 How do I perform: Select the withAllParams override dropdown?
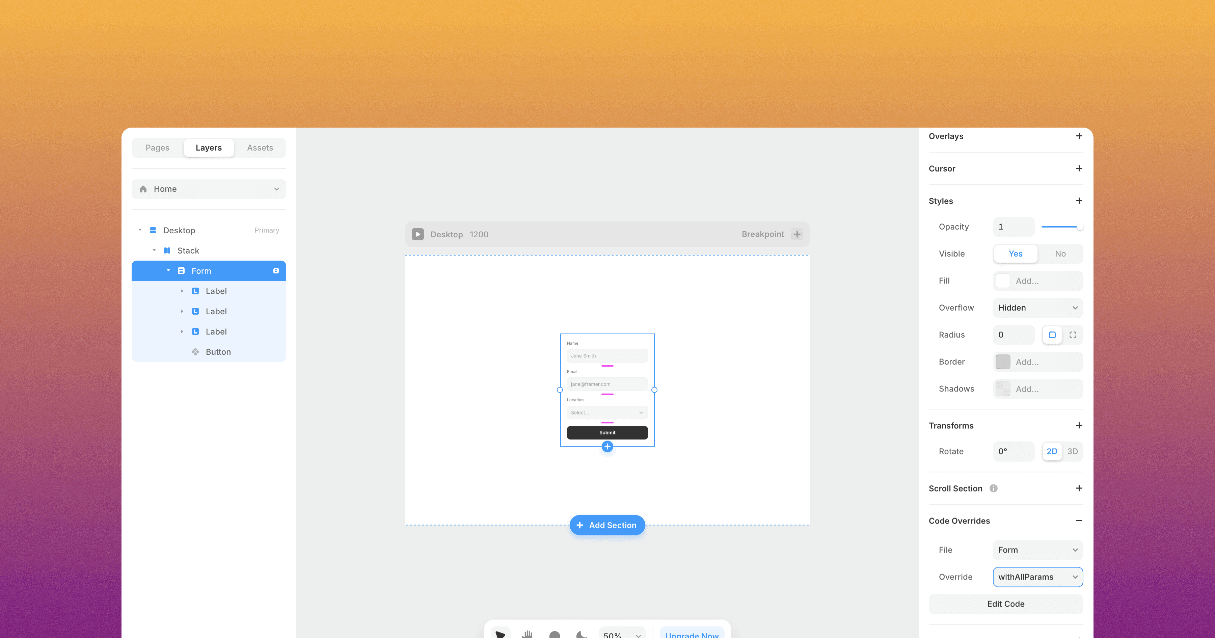coord(1037,577)
